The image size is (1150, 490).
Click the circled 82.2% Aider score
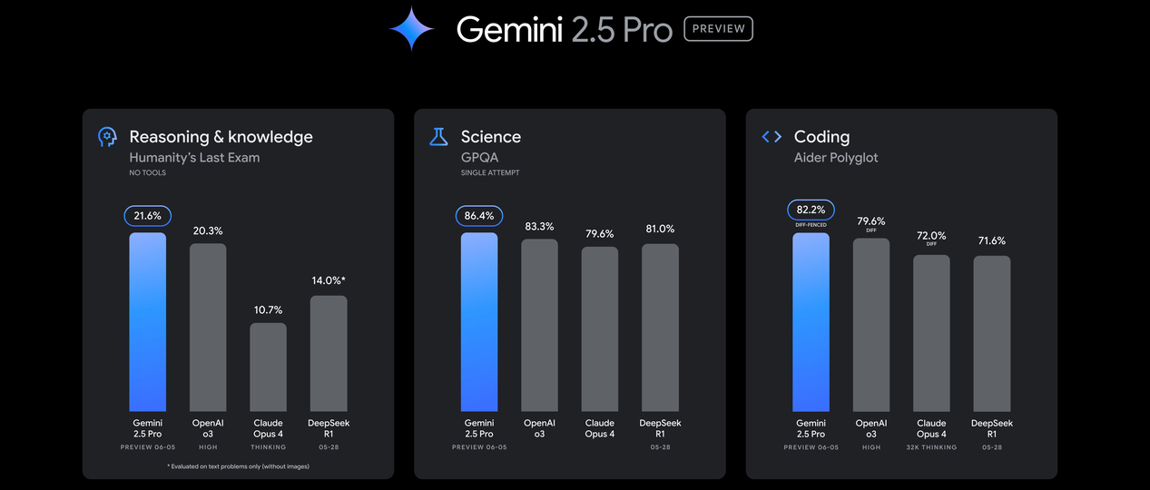811,211
